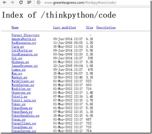This screenshot has width=152, height=134.
Task: Open Markov.py file
Action: tap(20, 77)
